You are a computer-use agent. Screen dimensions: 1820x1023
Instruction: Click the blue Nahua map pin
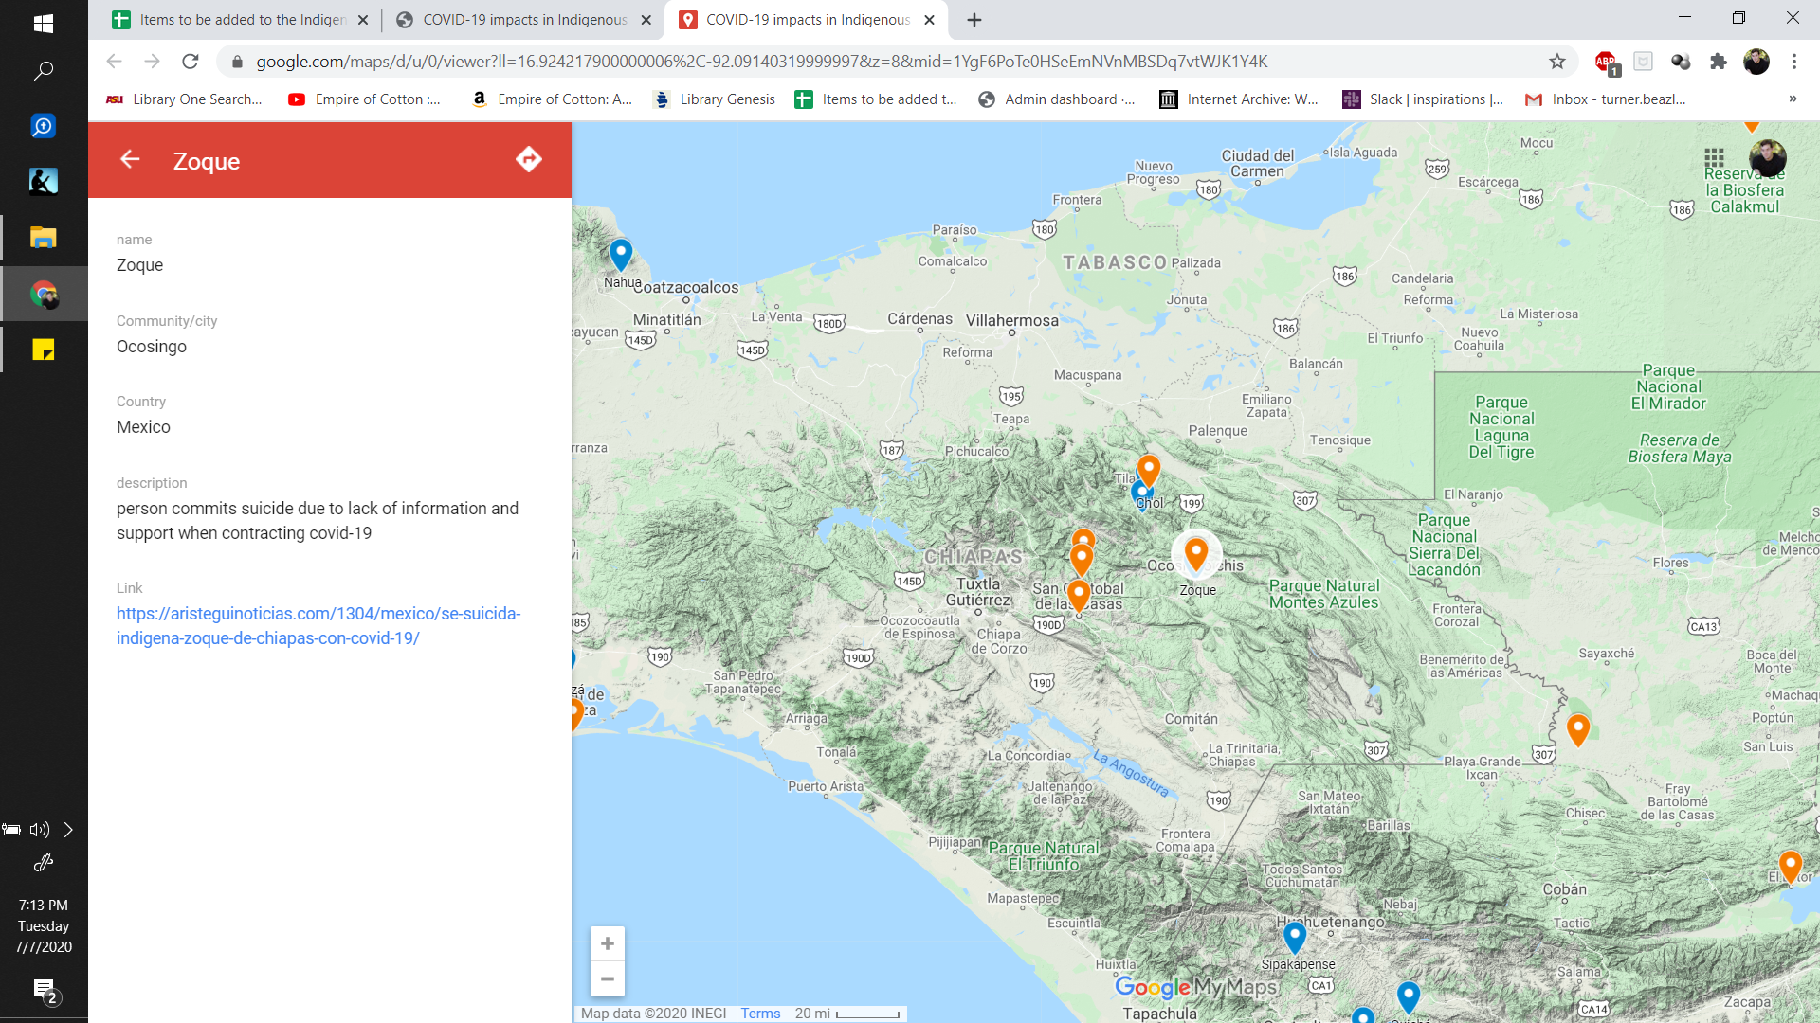pos(621,253)
